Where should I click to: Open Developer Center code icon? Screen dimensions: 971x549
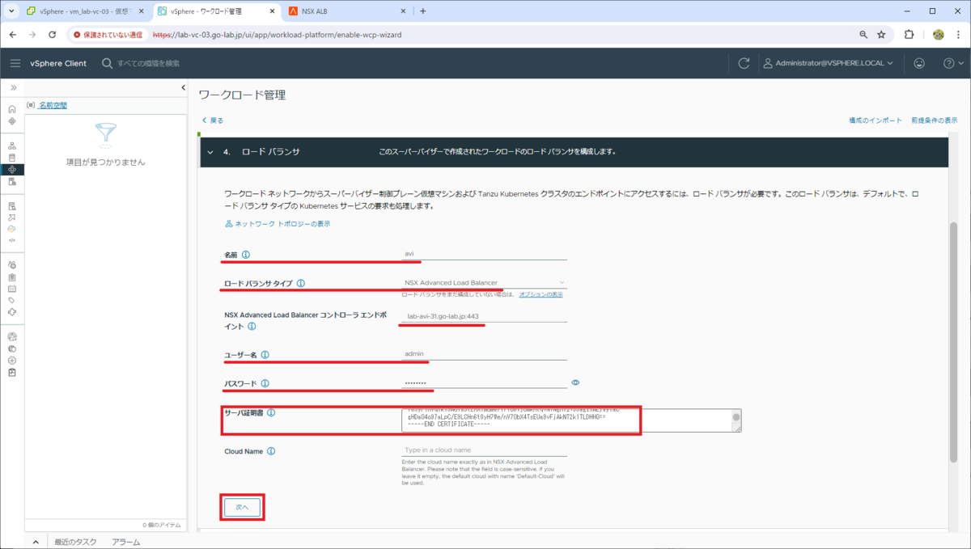coord(12,240)
